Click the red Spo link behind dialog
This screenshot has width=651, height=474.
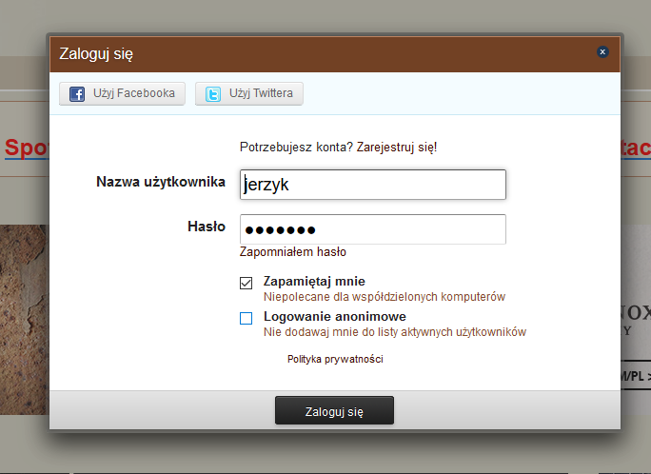pyautogui.click(x=27, y=148)
